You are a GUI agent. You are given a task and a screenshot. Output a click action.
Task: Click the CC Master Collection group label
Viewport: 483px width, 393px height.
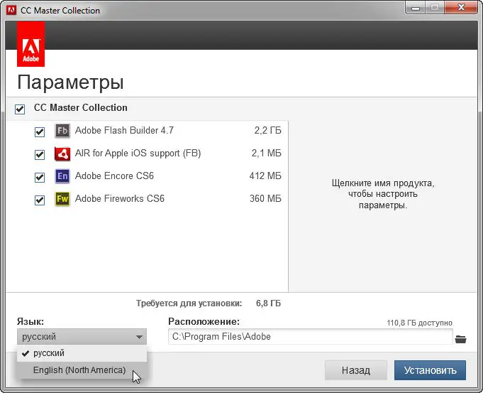81,107
